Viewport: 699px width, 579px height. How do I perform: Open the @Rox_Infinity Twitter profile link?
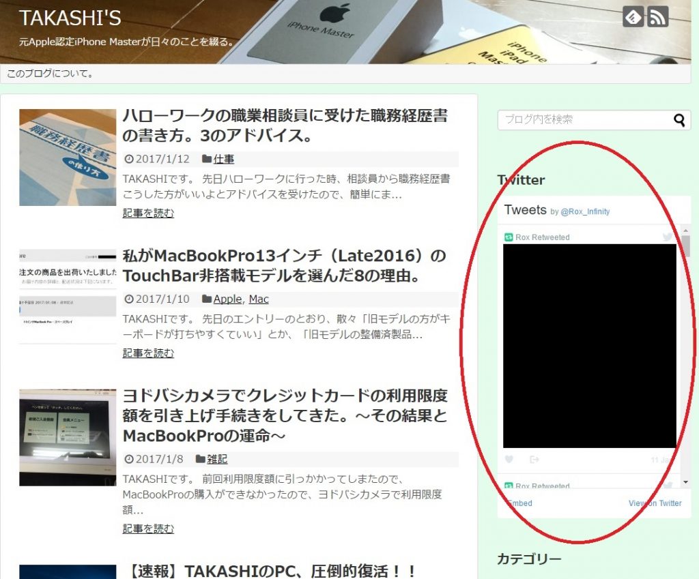pos(585,211)
